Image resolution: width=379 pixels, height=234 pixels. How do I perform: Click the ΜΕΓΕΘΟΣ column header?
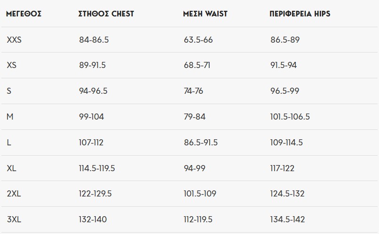pos(24,14)
